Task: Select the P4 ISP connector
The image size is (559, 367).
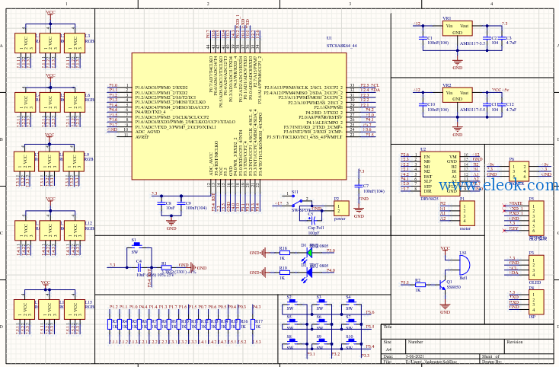Action: 536,302
